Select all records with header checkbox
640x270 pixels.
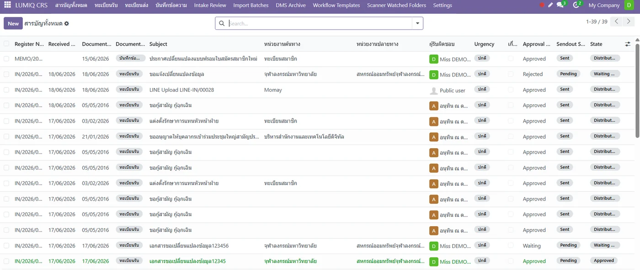coord(6,44)
